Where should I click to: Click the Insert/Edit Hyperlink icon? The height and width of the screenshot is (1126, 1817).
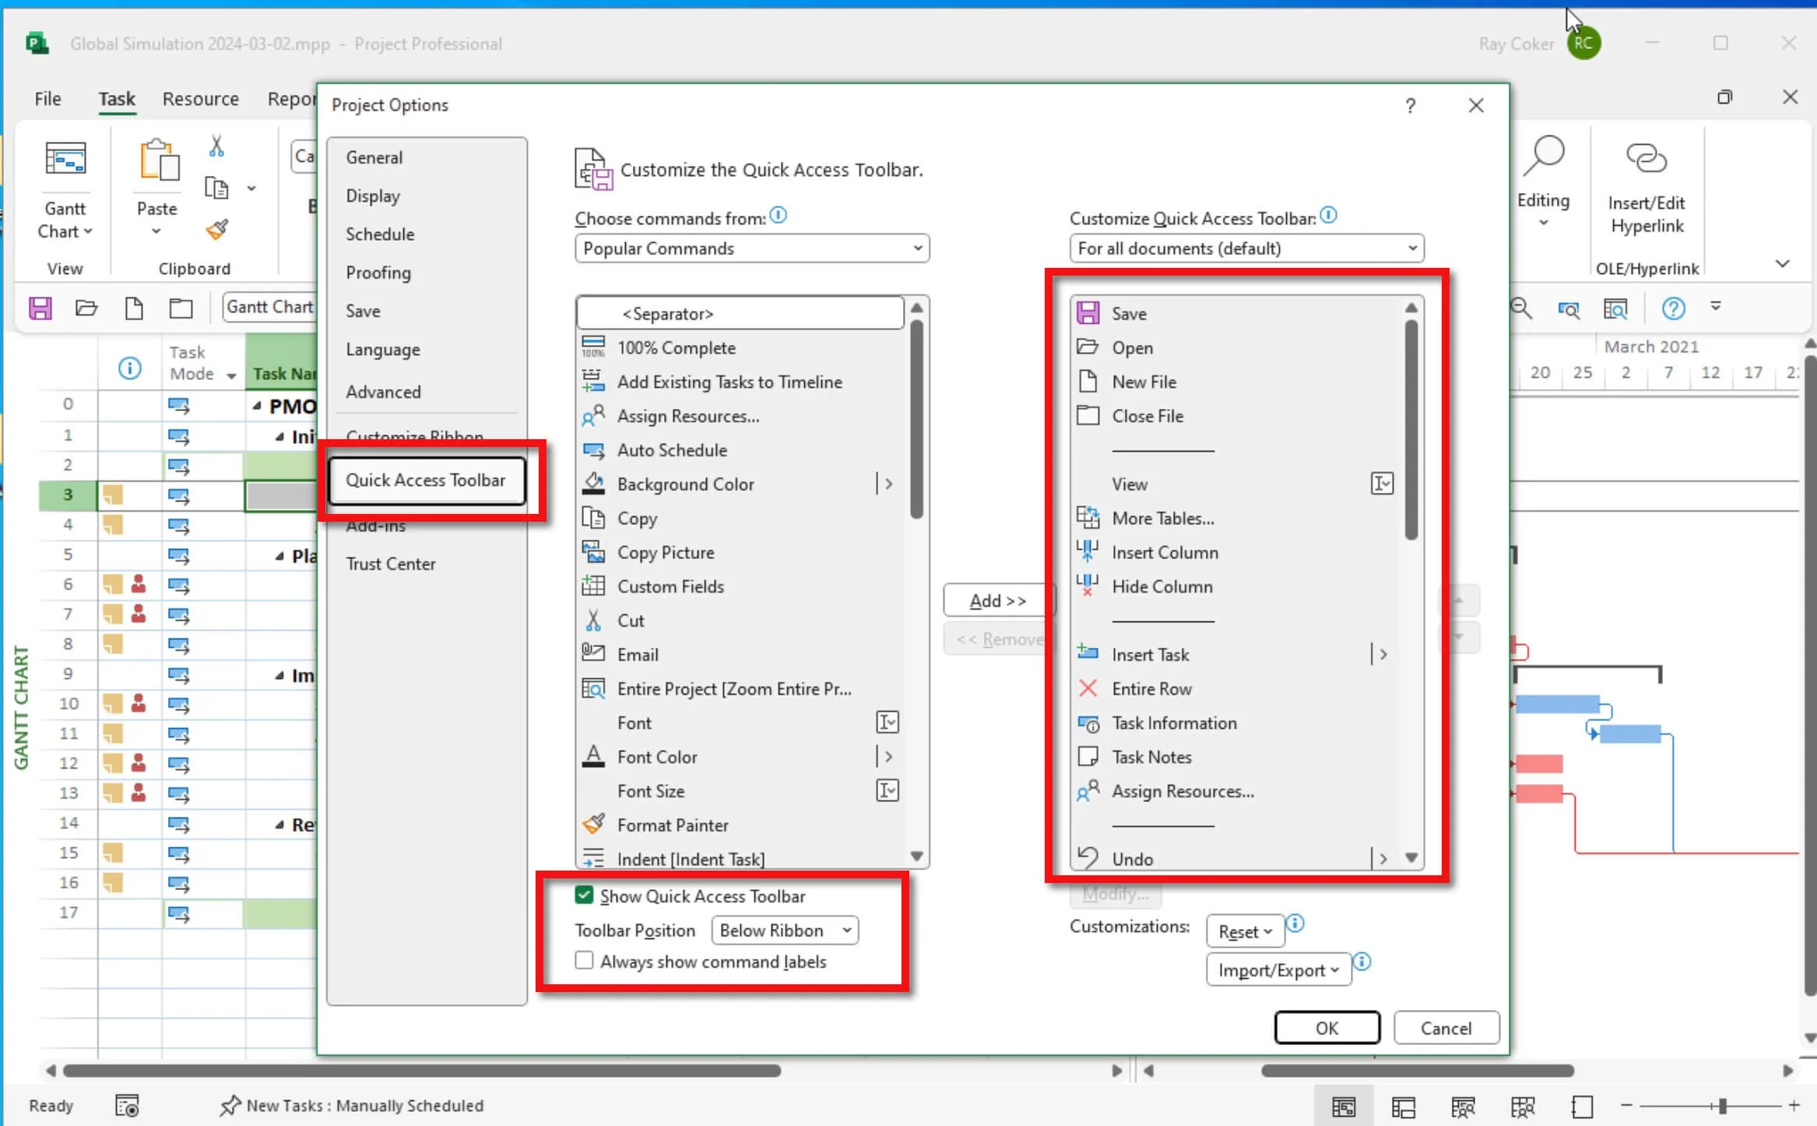click(x=1647, y=158)
